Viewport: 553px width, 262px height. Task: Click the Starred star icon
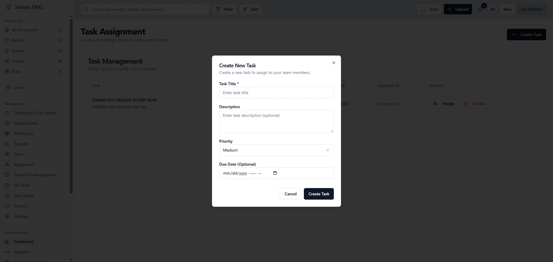[7, 51]
